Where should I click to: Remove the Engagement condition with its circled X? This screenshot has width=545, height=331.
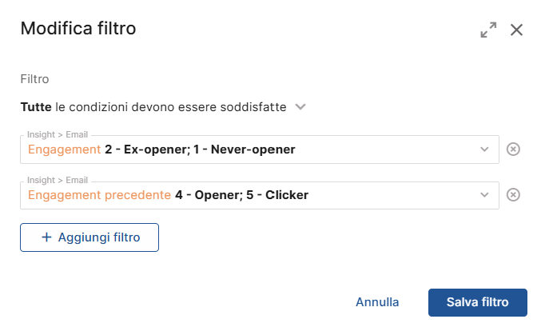(513, 150)
